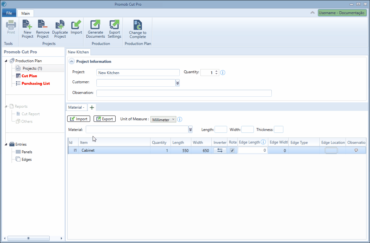Select Projects: (1) in the tree
This screenshot has height=243, width=370.
click(32, 68)
